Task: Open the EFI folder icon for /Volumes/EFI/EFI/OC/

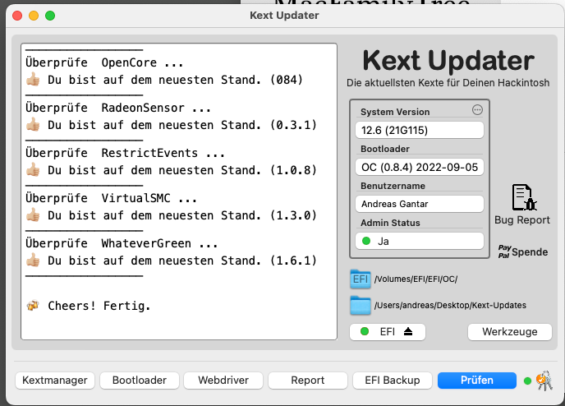Action: tap(360, 279)
